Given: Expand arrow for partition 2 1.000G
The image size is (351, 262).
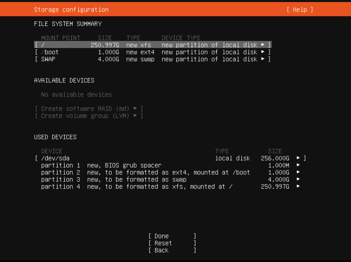Looking at the screenshot, I should click(298, 173).
